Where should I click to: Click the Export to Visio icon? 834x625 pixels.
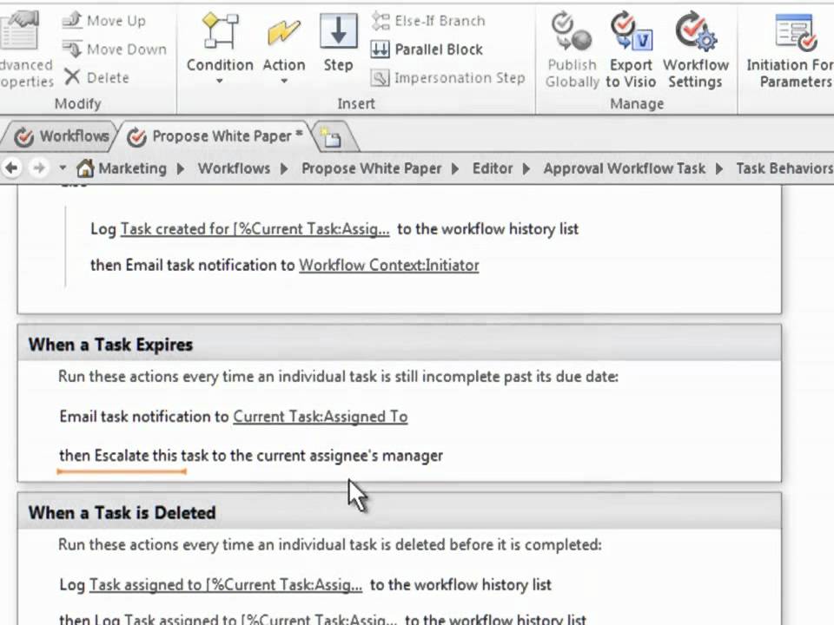coord(631,31)
